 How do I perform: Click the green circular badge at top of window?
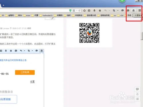122,1
